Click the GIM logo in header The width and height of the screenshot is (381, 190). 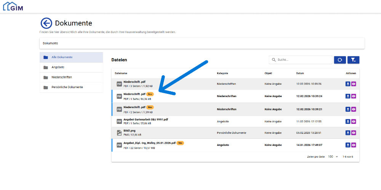point(13,6)
